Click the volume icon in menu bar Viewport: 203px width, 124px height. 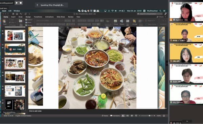pos(116,11)
